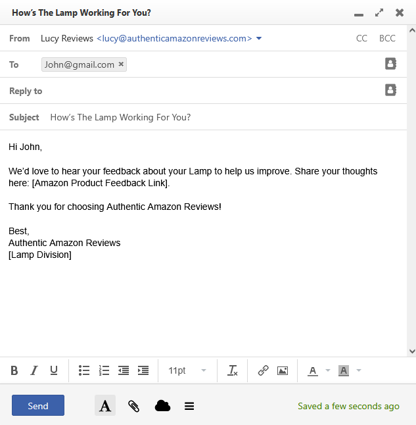
Task: Add BCC recipients
Action: pyautogui.click(x=387, y=38)
